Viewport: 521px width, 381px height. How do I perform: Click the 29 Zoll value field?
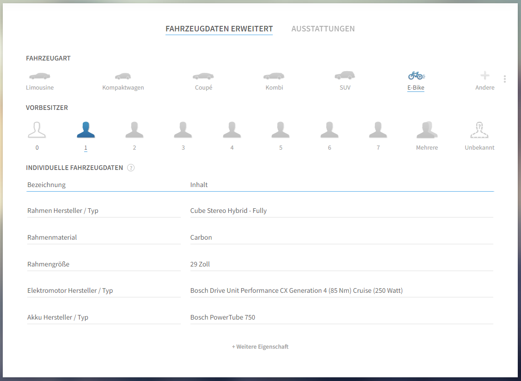tap(342, 264)
